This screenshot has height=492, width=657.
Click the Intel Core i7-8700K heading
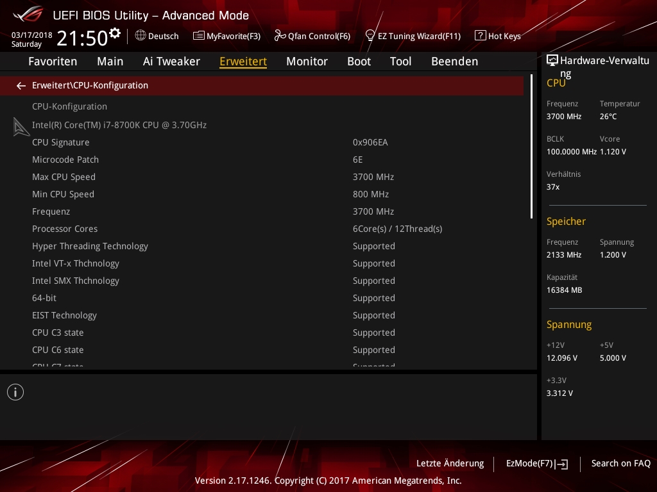(x=119, y=125)
